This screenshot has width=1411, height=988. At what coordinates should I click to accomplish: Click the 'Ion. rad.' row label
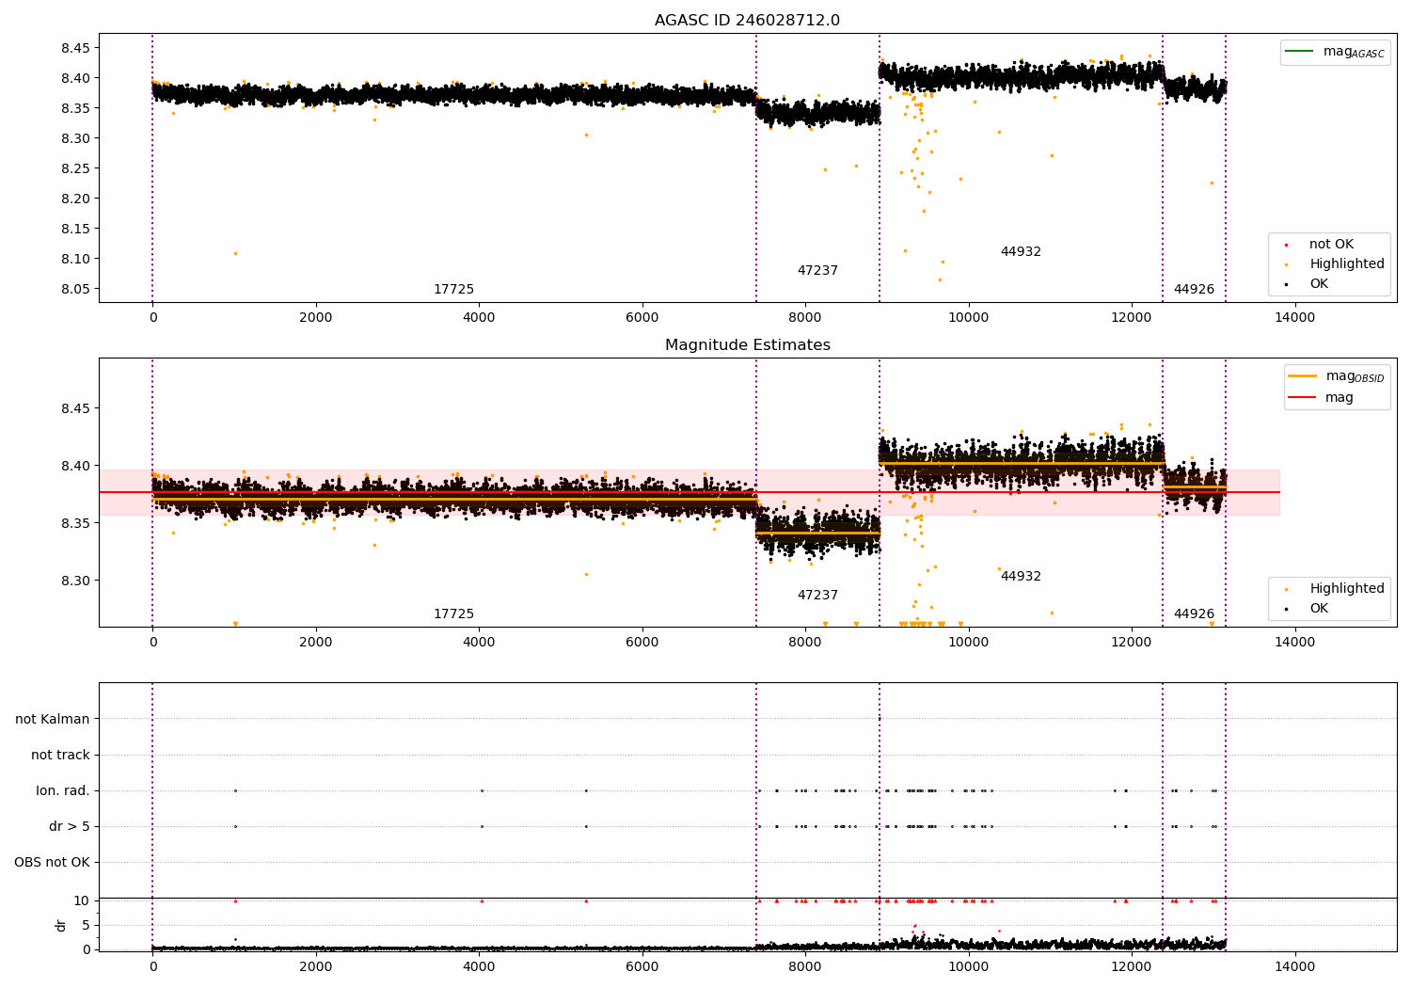(x=63, y=790)
